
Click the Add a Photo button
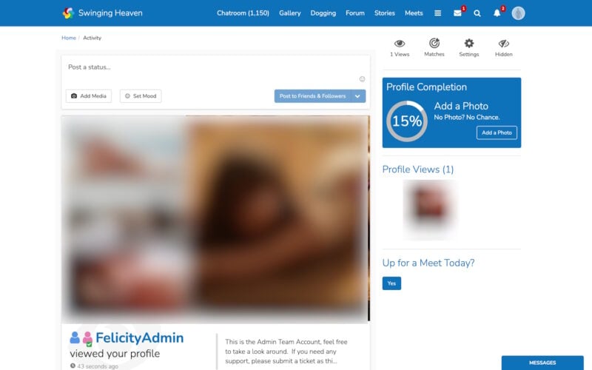pyautogui.click(x=497, y=132)
